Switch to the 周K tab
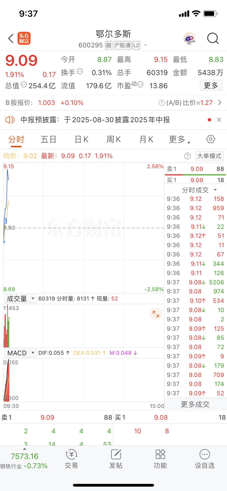Screen dimensions: 227x491 pos(114,139)
